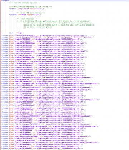The width and height of the screenshot is (129, 150).
Task: Collapse the root record fold marker
Action: point(1,1)
